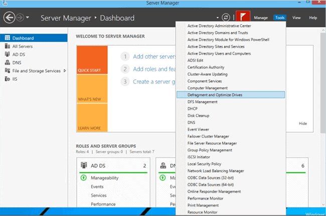Open the dropdown left of refresh icon
This screenshot has height=216, width=326.
tap(218, 18)
